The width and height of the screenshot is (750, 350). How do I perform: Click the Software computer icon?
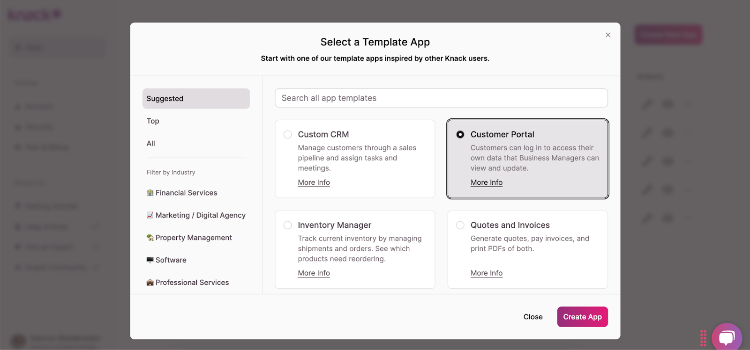pyautogui.click(x=150, y=260)
